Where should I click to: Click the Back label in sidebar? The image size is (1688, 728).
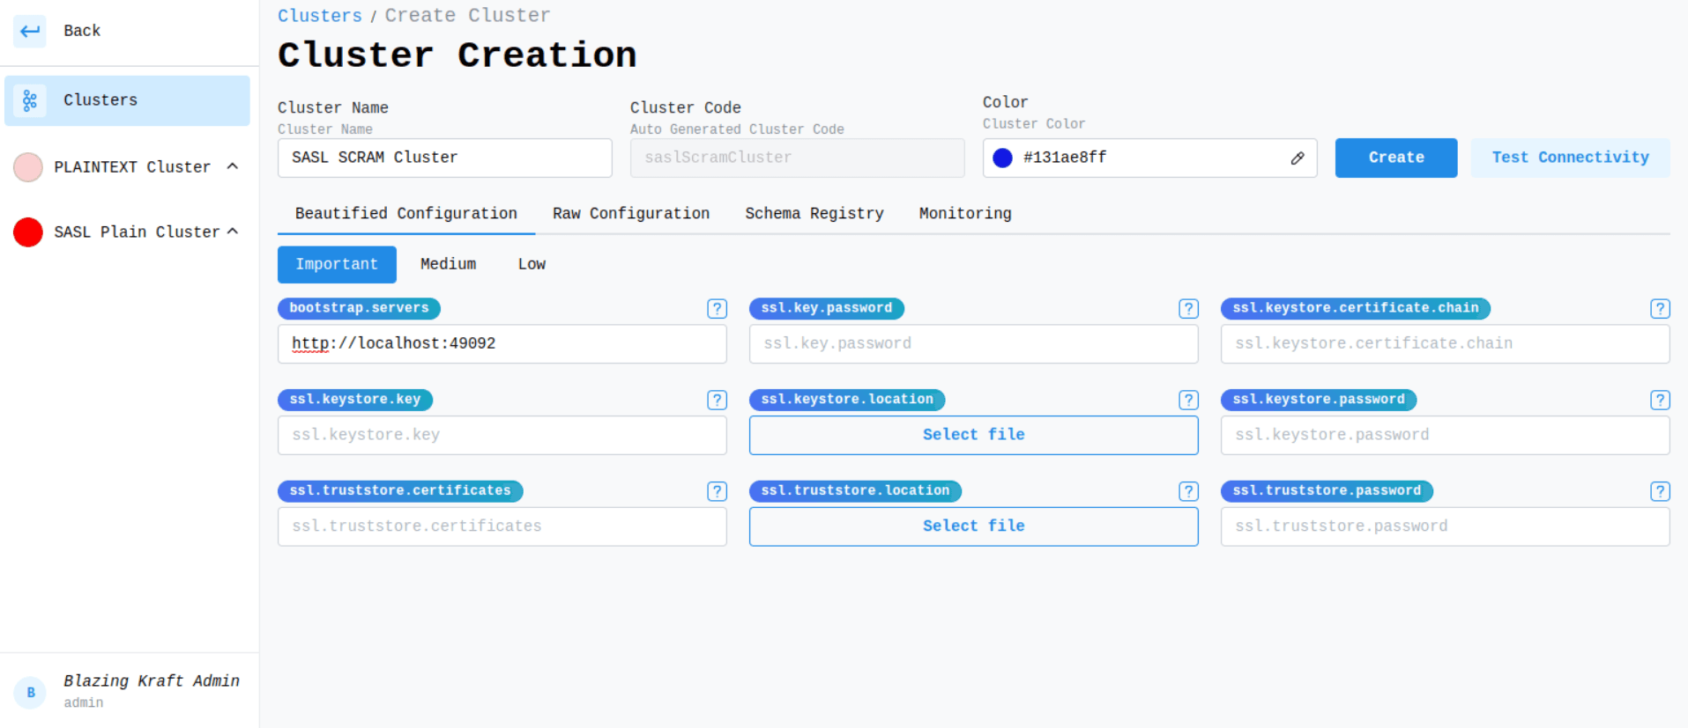[x=82, y=31]
